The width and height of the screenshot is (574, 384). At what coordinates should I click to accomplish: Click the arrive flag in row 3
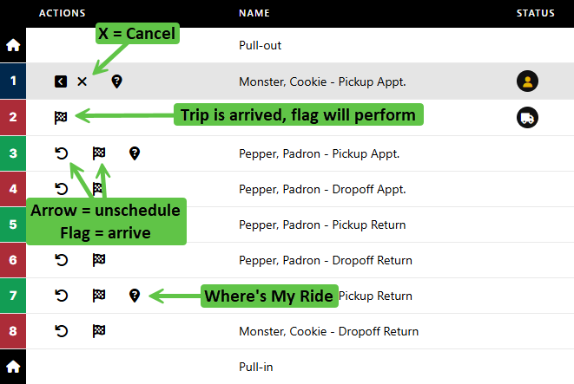click(99, 153)
